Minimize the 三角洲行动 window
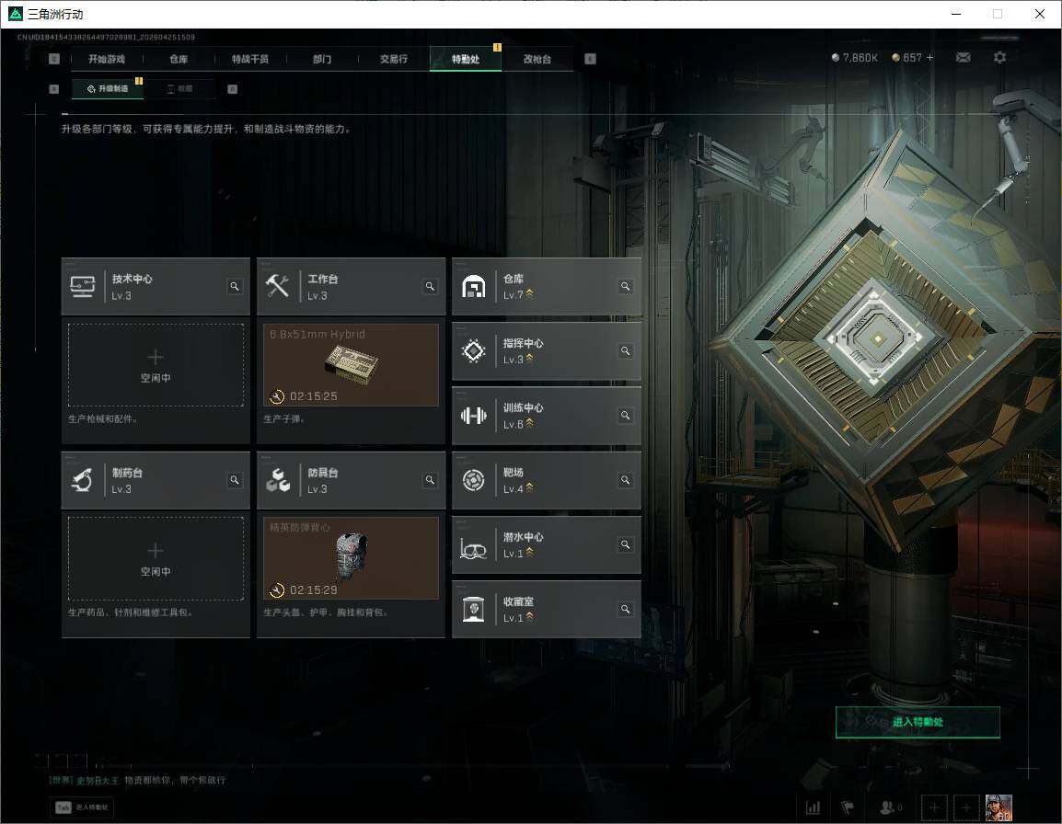 956,14
